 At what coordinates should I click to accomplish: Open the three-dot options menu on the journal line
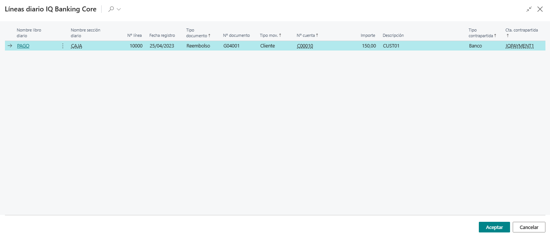[x=62, y=46]
